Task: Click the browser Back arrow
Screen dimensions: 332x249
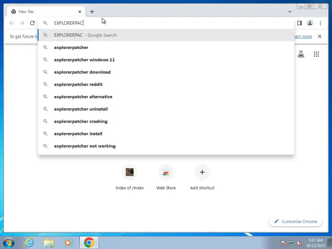Action: (12, 23)
